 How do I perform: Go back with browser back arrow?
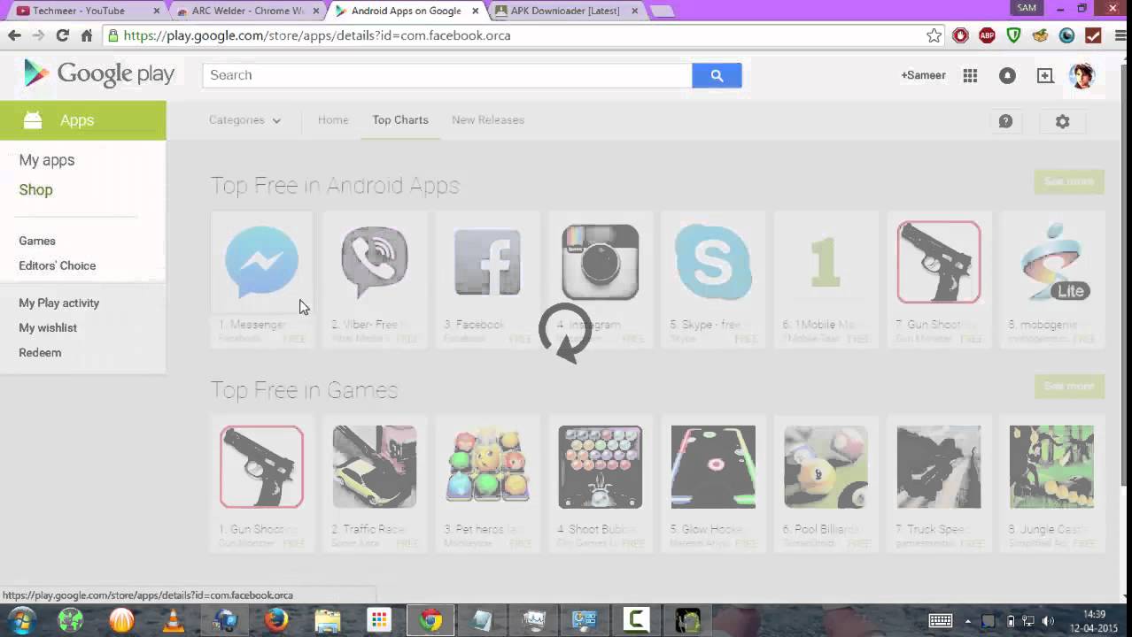(x=14, y=35)
